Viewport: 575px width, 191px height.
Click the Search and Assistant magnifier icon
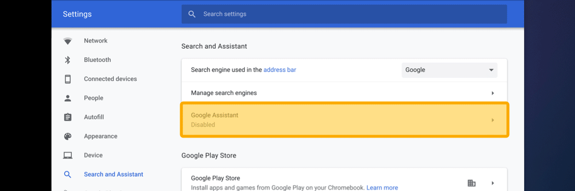[68, 174]
